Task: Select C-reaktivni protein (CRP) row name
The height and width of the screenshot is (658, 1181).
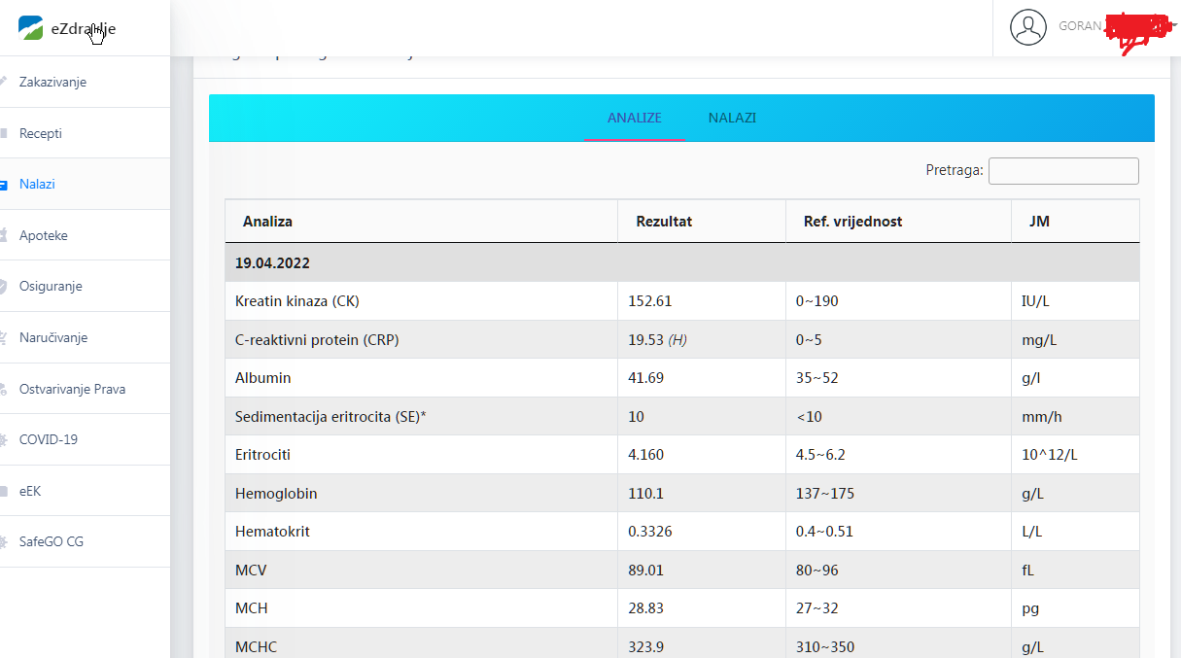Action: (317, 339)
